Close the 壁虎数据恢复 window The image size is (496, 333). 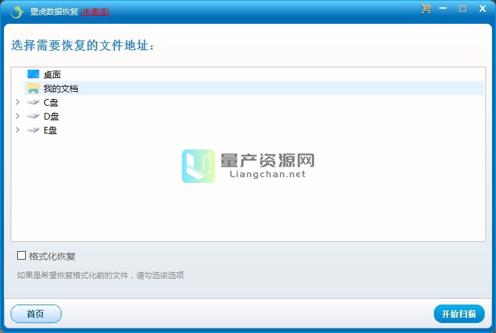pos(482,9)
